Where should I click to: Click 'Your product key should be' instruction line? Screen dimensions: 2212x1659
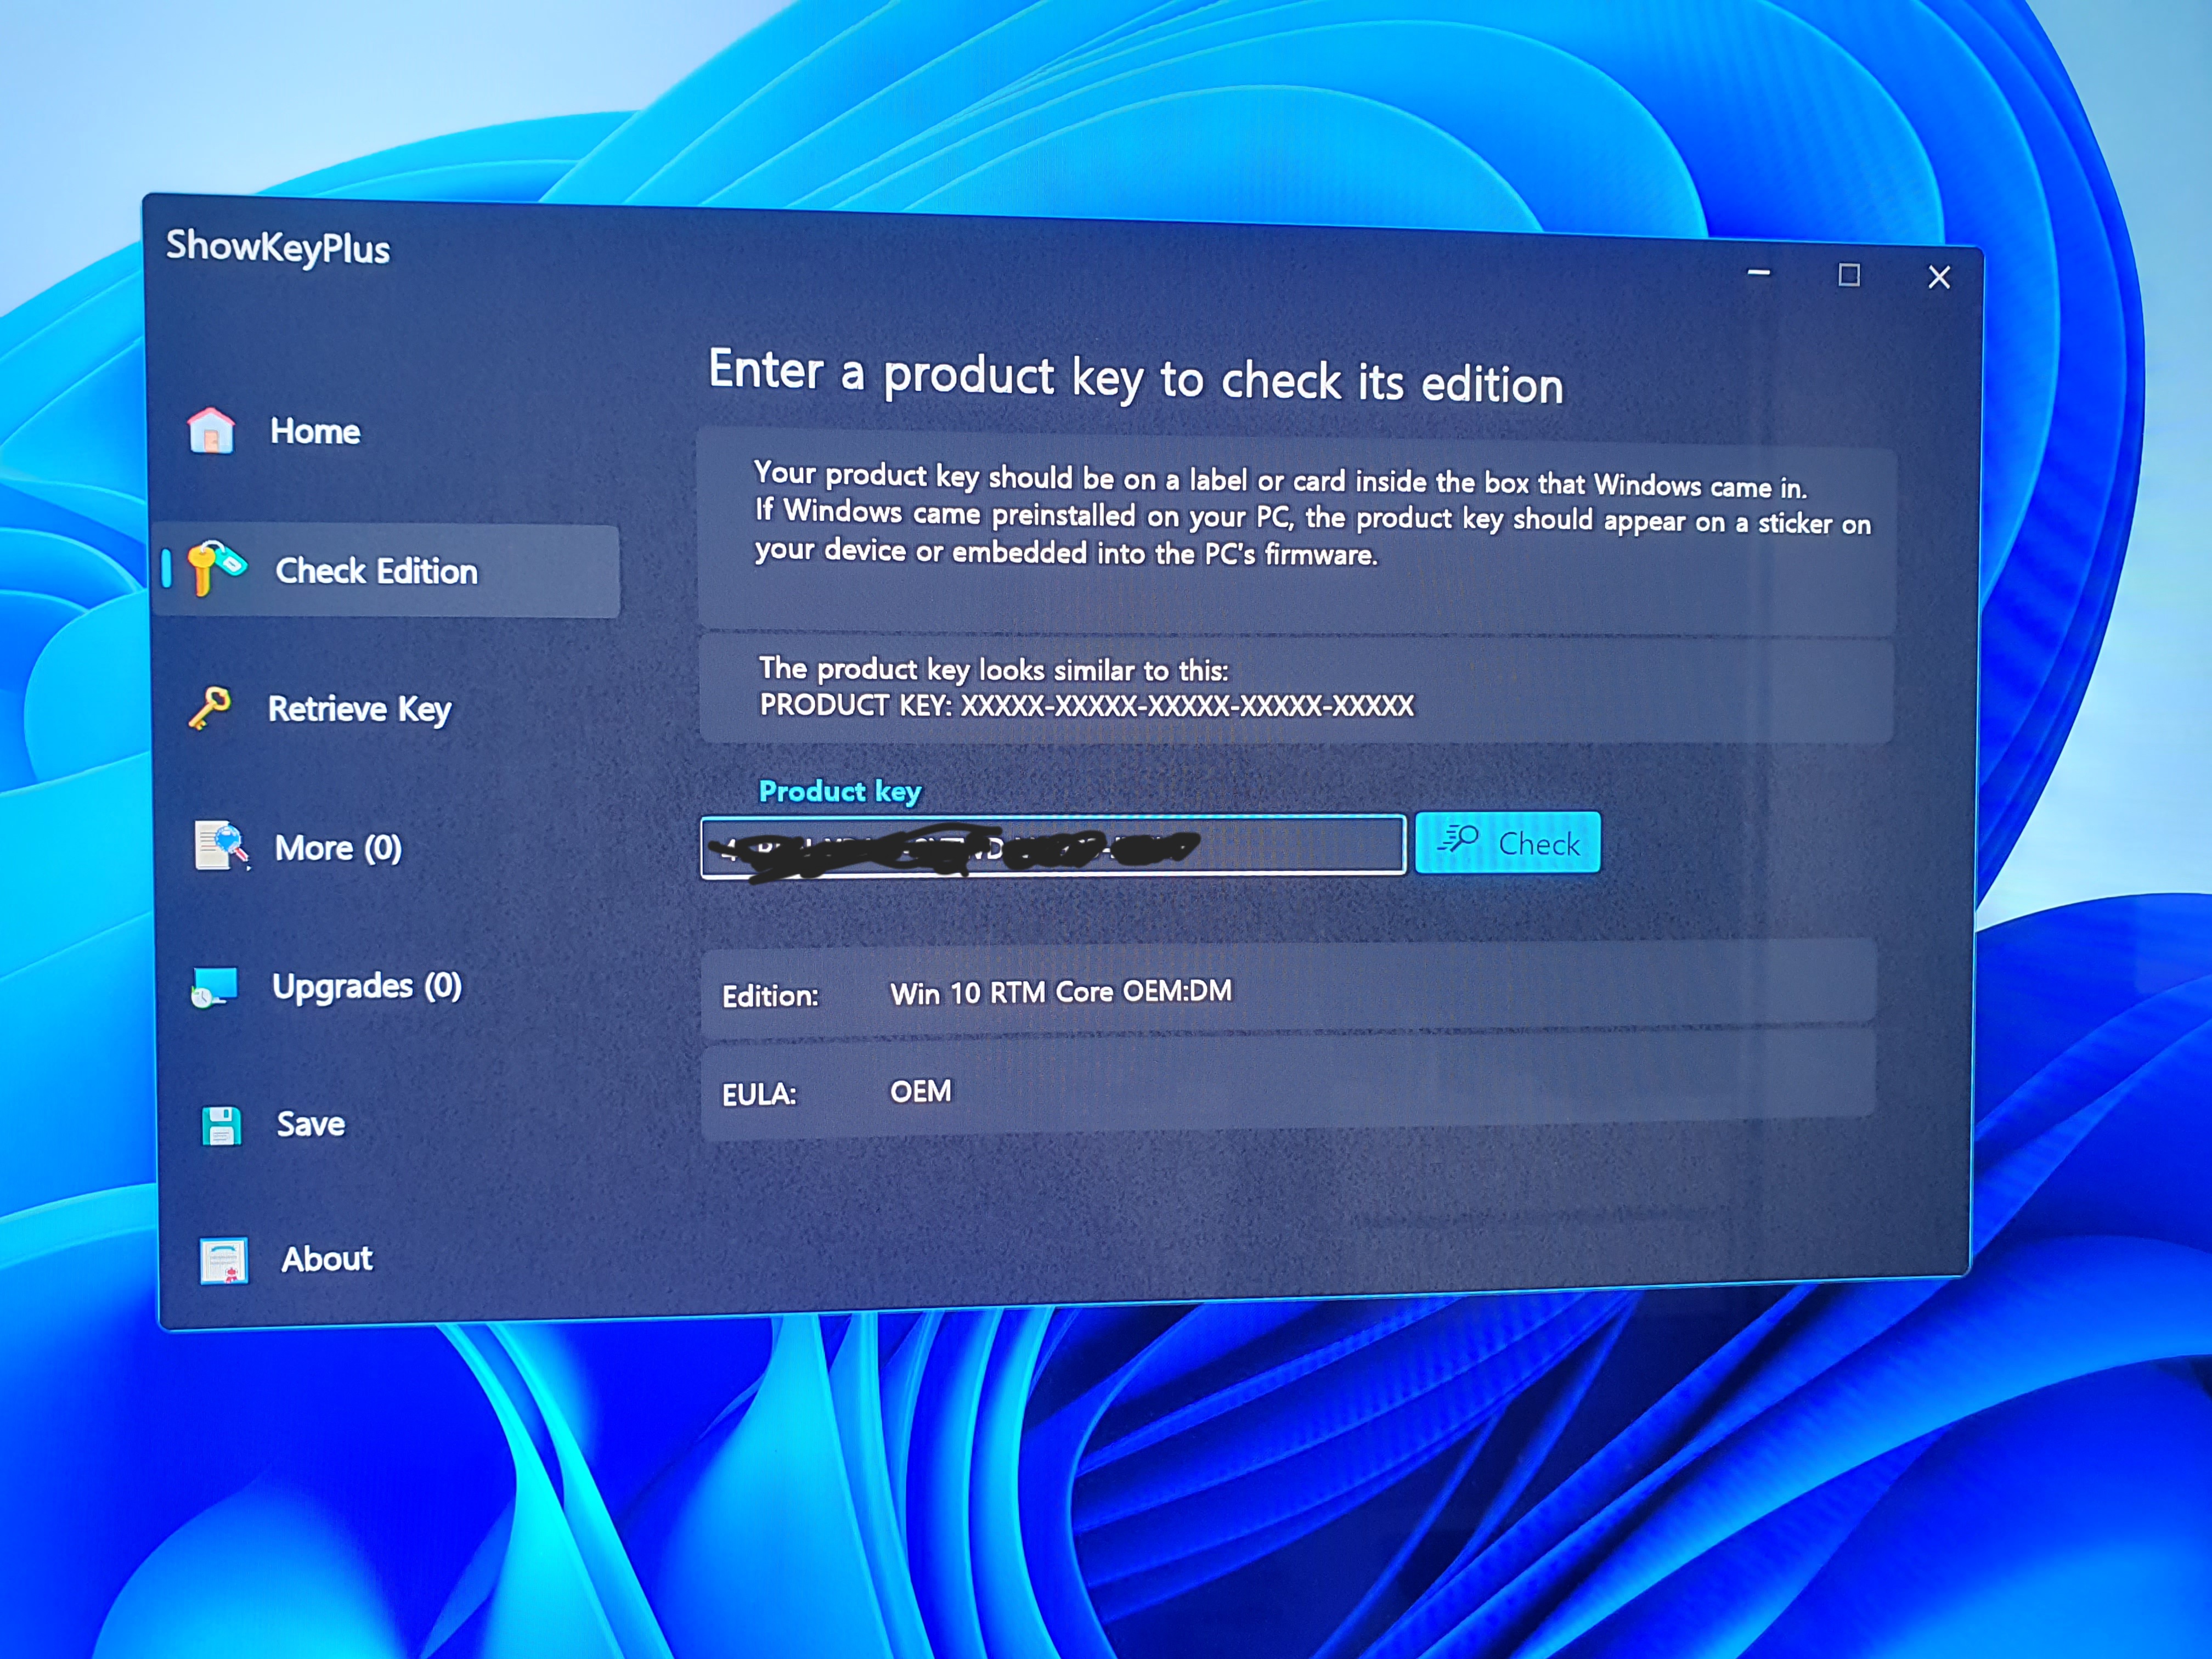click(x=1281, y=481)
